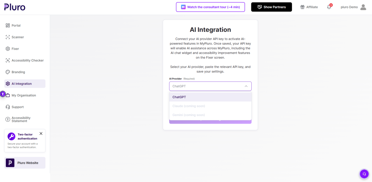Click the Scanner frame icon
The width and height of the screenshot is (372, 182).
pyautogui.click(x=8, y=37)
